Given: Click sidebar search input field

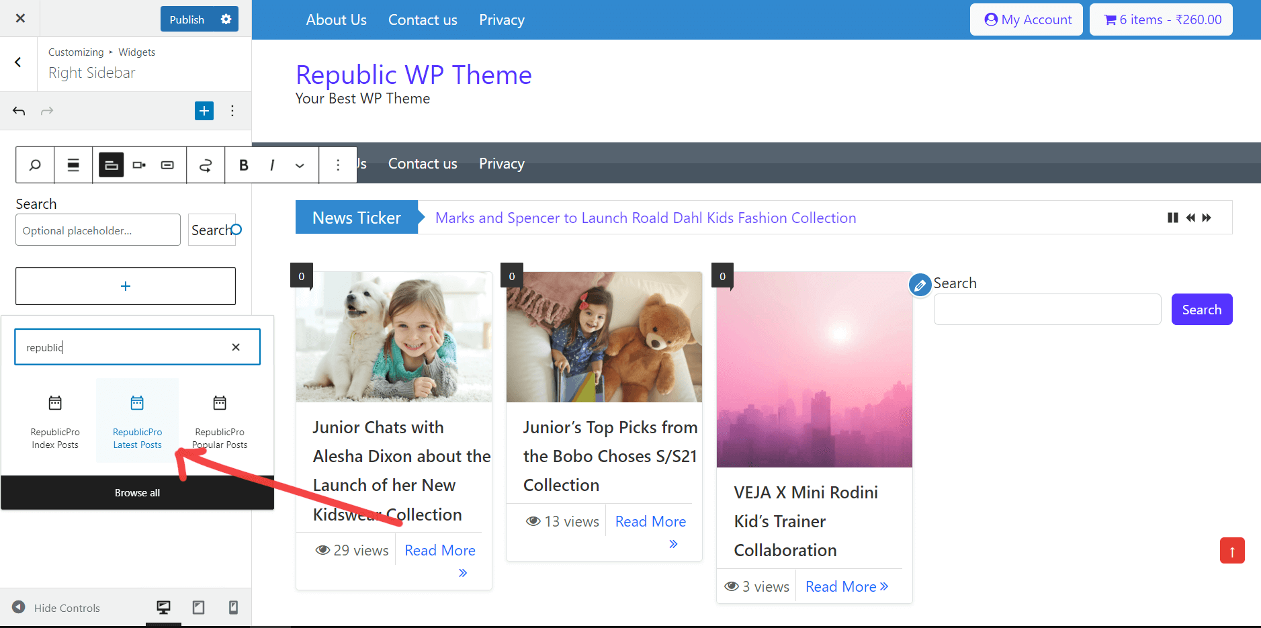Looking at the screenshot, I should (x=1047, y=310).
